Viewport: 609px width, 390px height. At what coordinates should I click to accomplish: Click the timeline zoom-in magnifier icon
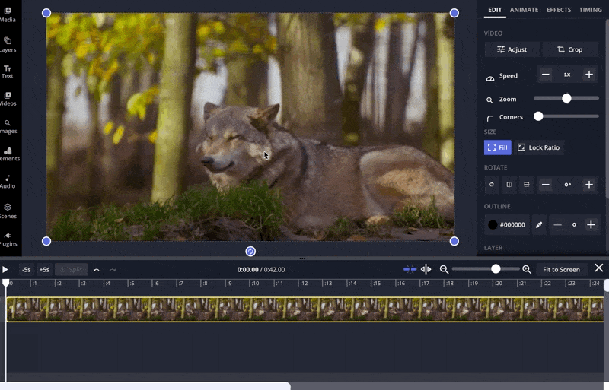tap(527, 269)
